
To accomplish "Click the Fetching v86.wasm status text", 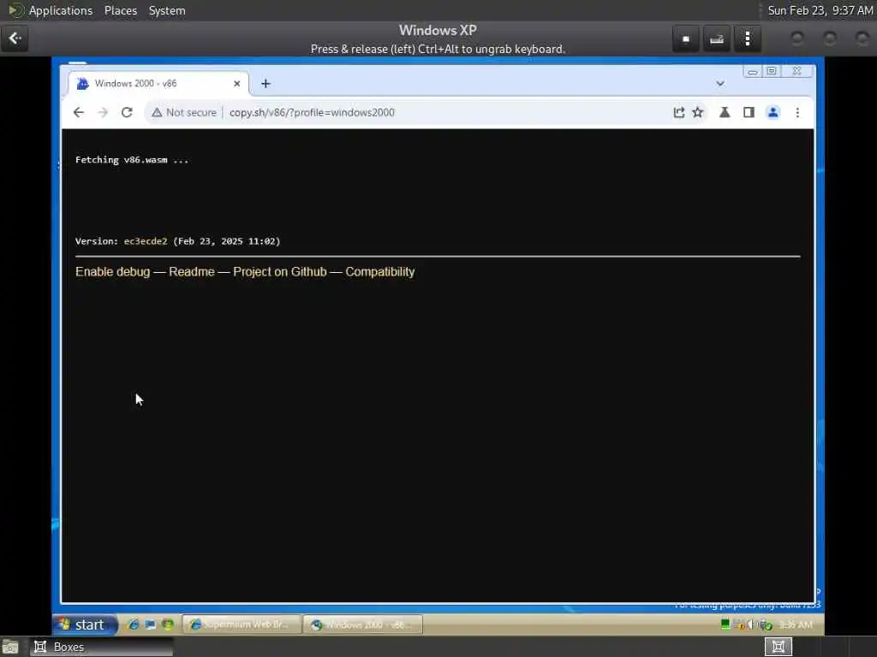I will click(x=132, y=160).
